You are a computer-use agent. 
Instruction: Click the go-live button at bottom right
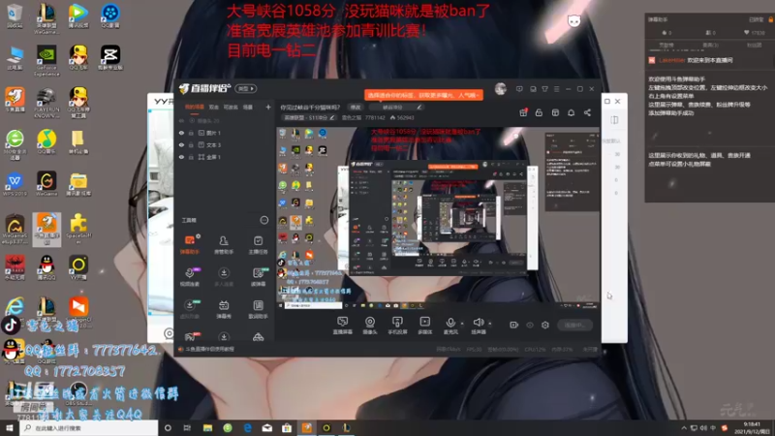coord(574,325)
